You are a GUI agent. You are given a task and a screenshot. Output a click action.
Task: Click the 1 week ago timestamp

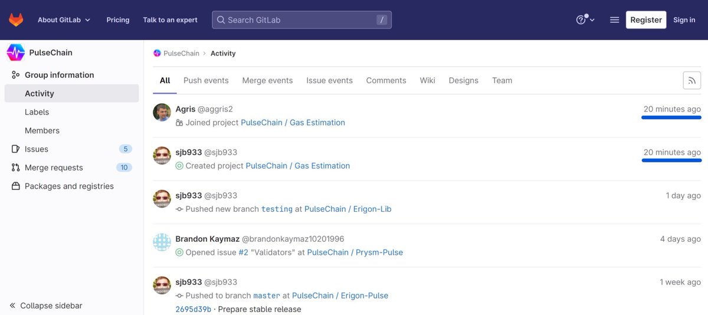[x=680, y=282]
